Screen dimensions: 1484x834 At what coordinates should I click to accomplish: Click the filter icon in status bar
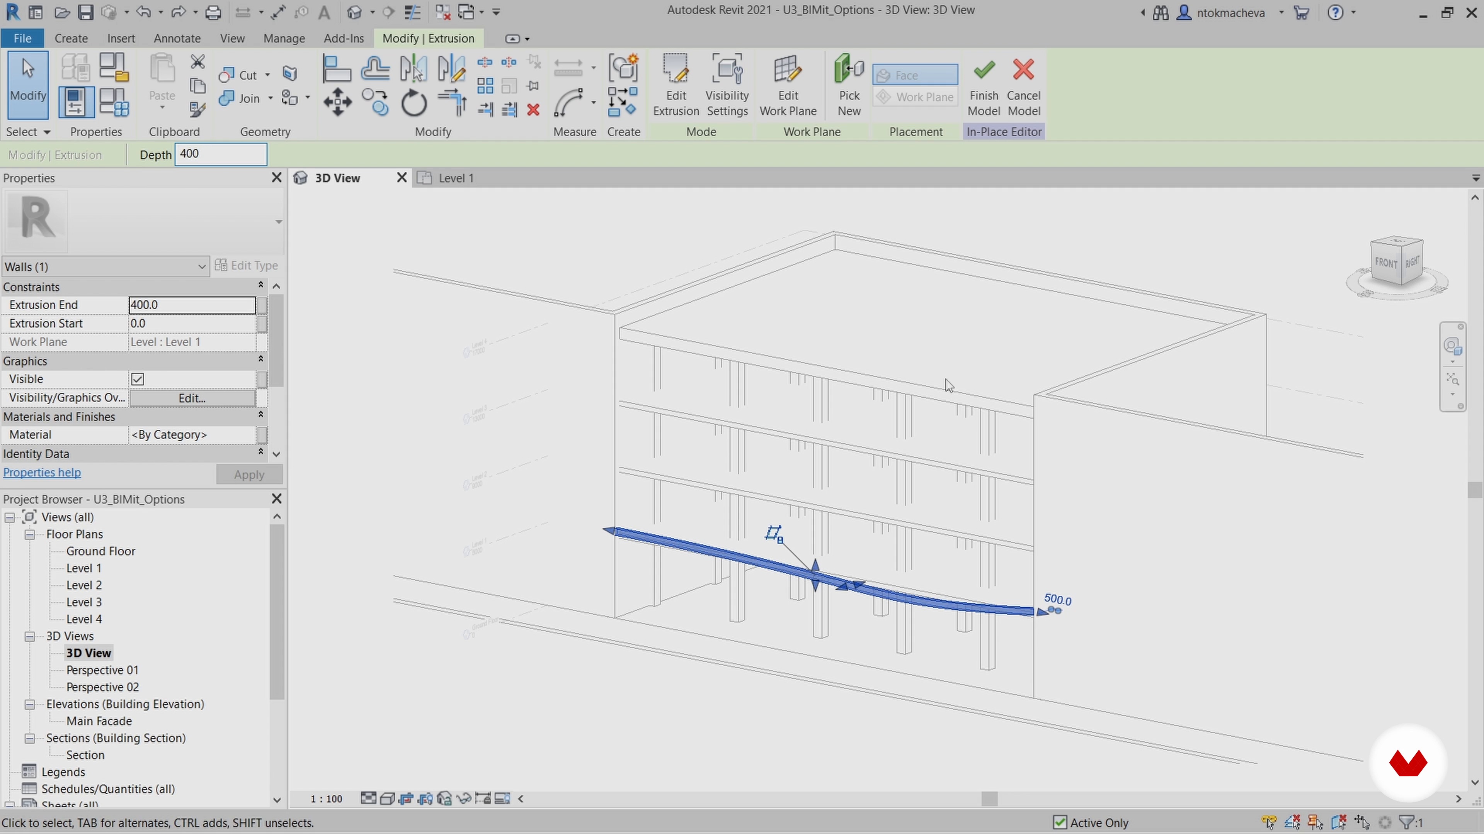pos(1407,822)
